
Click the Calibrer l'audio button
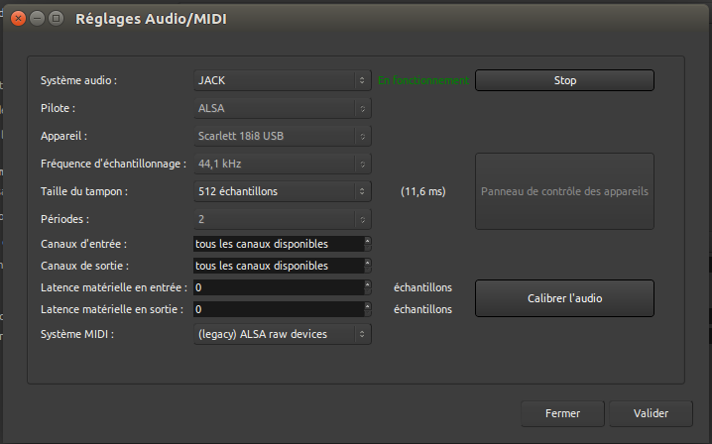(x=564, y=297)
